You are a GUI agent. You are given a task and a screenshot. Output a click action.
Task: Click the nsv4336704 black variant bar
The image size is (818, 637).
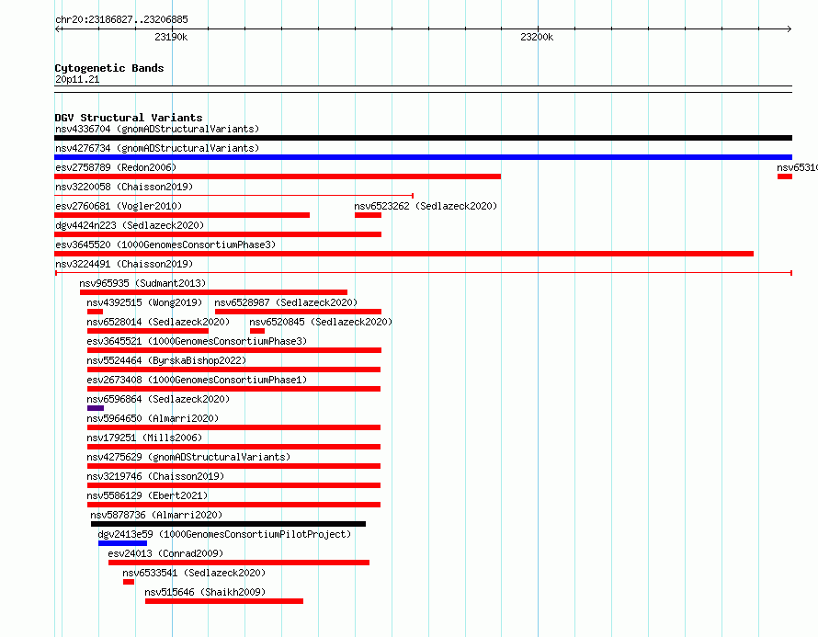pyautogui.click(x=423, y=138)
